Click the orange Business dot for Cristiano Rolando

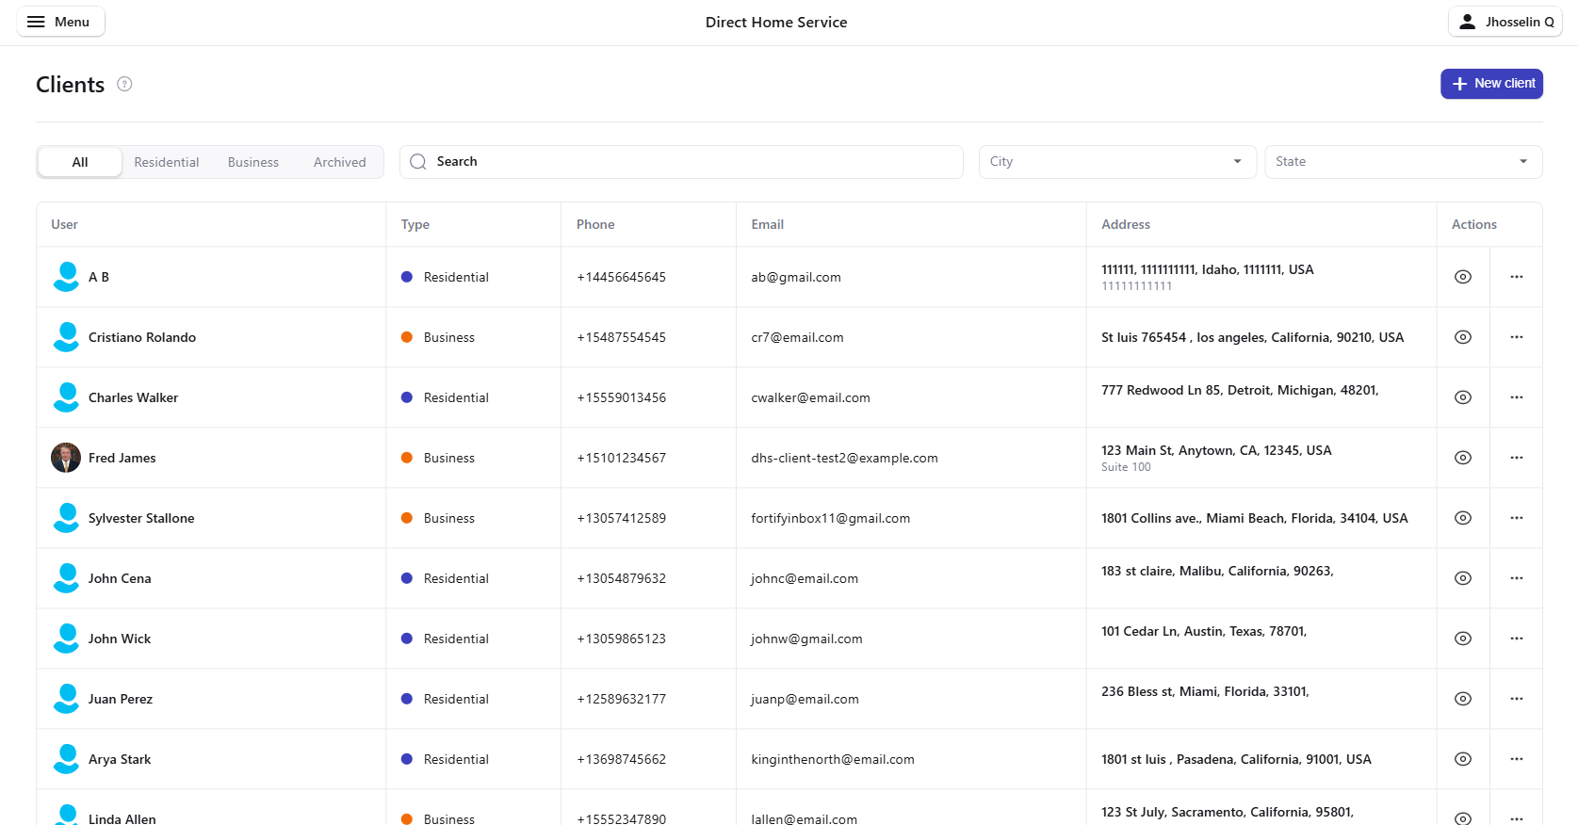407,337
